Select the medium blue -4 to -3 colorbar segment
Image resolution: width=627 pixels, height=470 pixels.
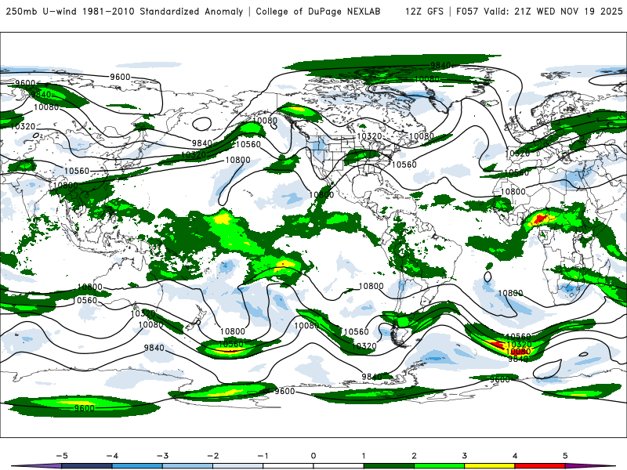(137, 466)
